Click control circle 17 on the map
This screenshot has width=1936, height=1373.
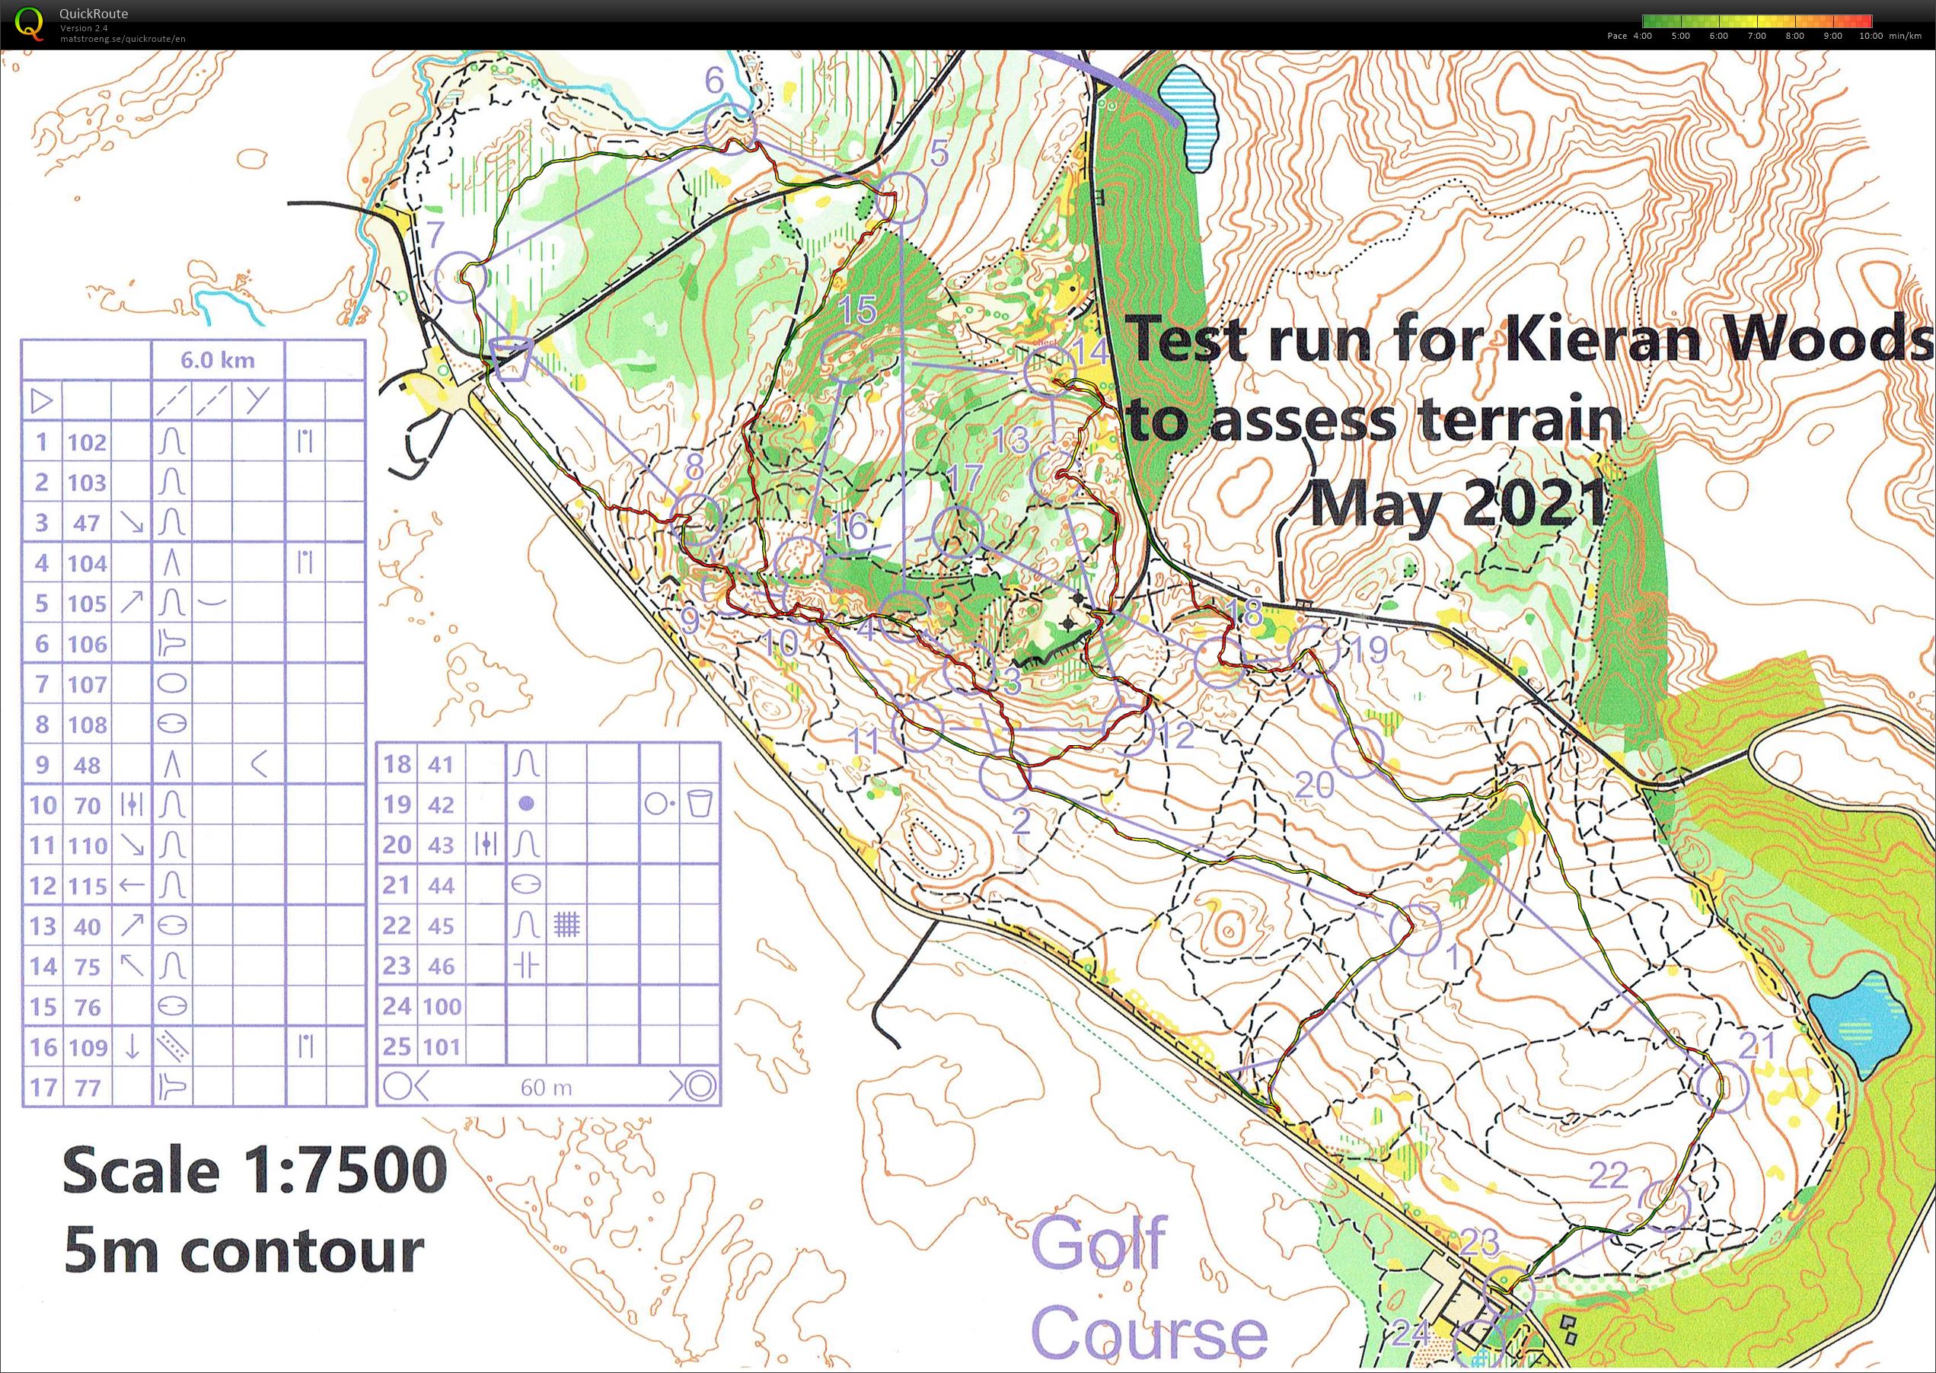pyautogui.click(x=957, y=532)
